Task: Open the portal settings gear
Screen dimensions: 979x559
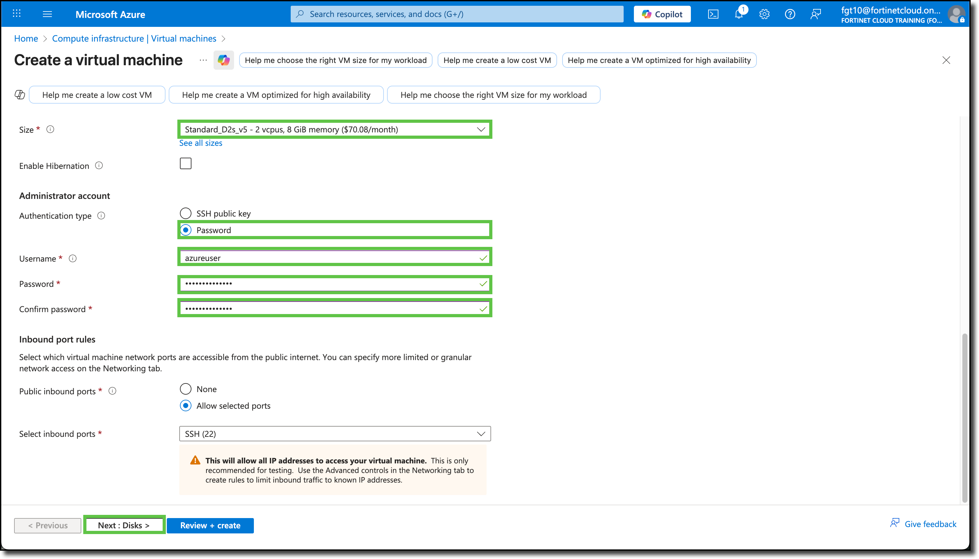Action: pos(764,14)
